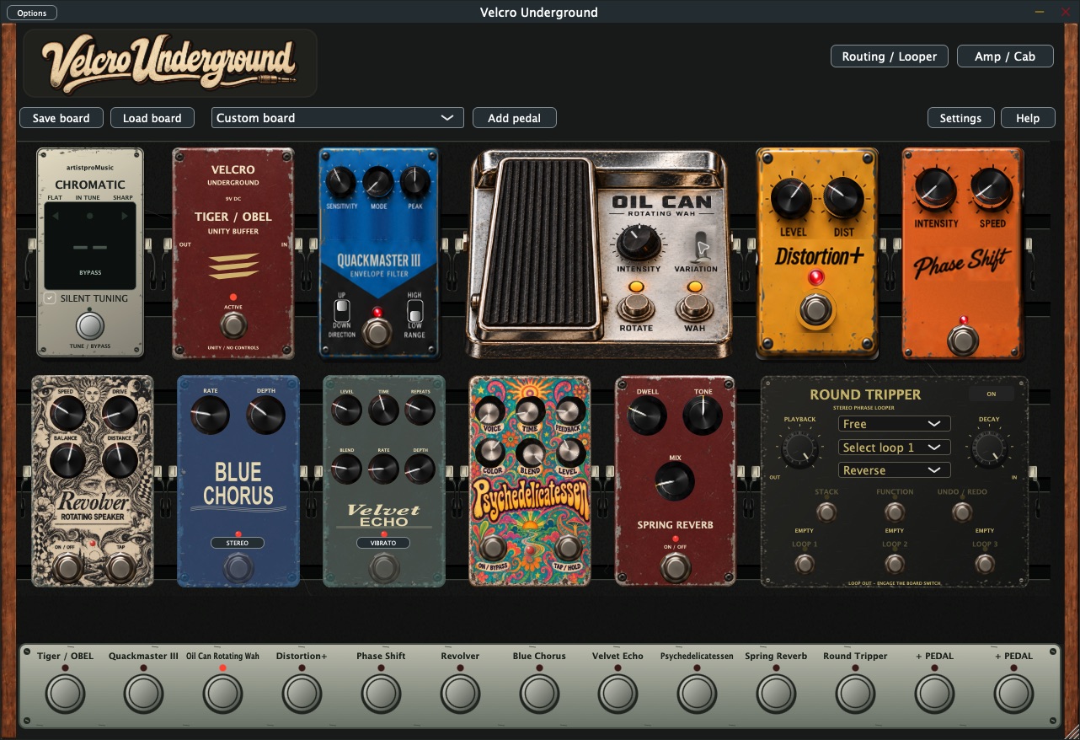Click the Distortion+ Level knob
Image resolution: width=1080 pixels, height=740 pixels.
coord(793,199)
